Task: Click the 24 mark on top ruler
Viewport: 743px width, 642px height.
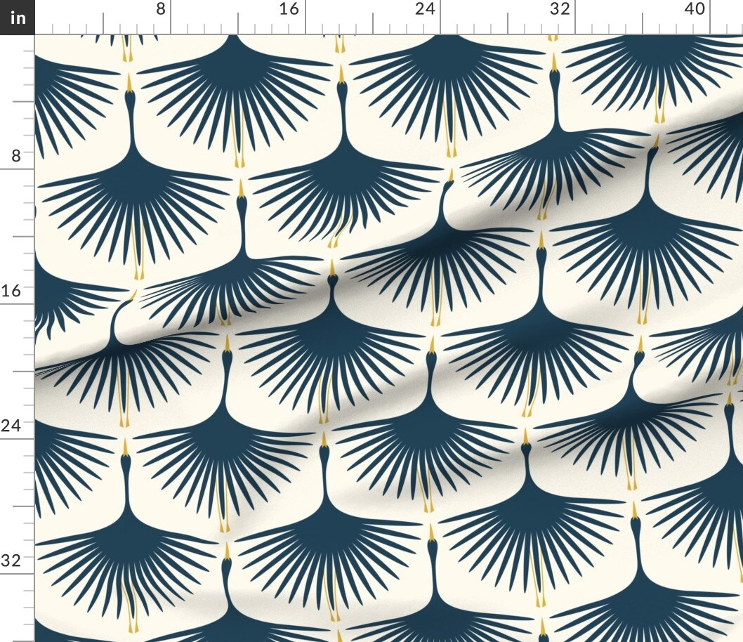Action: [x=424, y=9]
